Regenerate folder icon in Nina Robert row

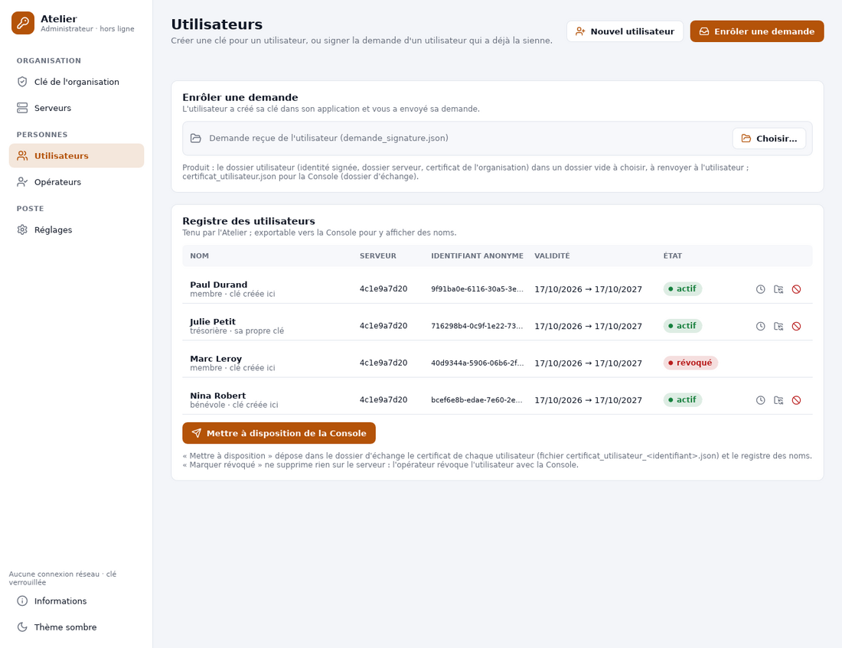pos(778,400)
